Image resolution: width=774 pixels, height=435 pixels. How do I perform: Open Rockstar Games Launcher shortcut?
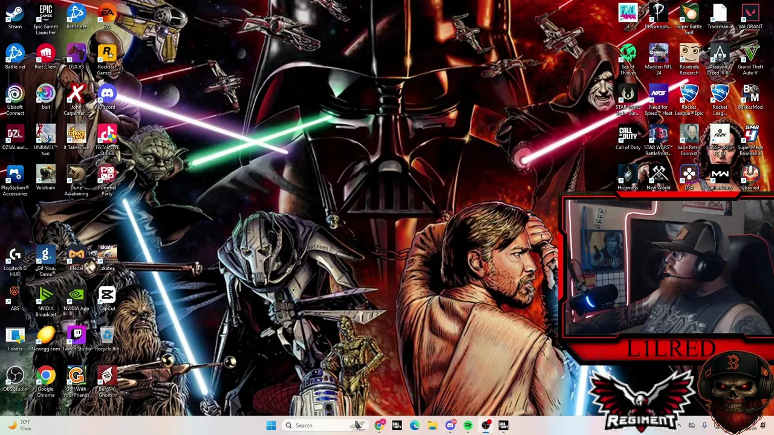(x=107, y=60)
